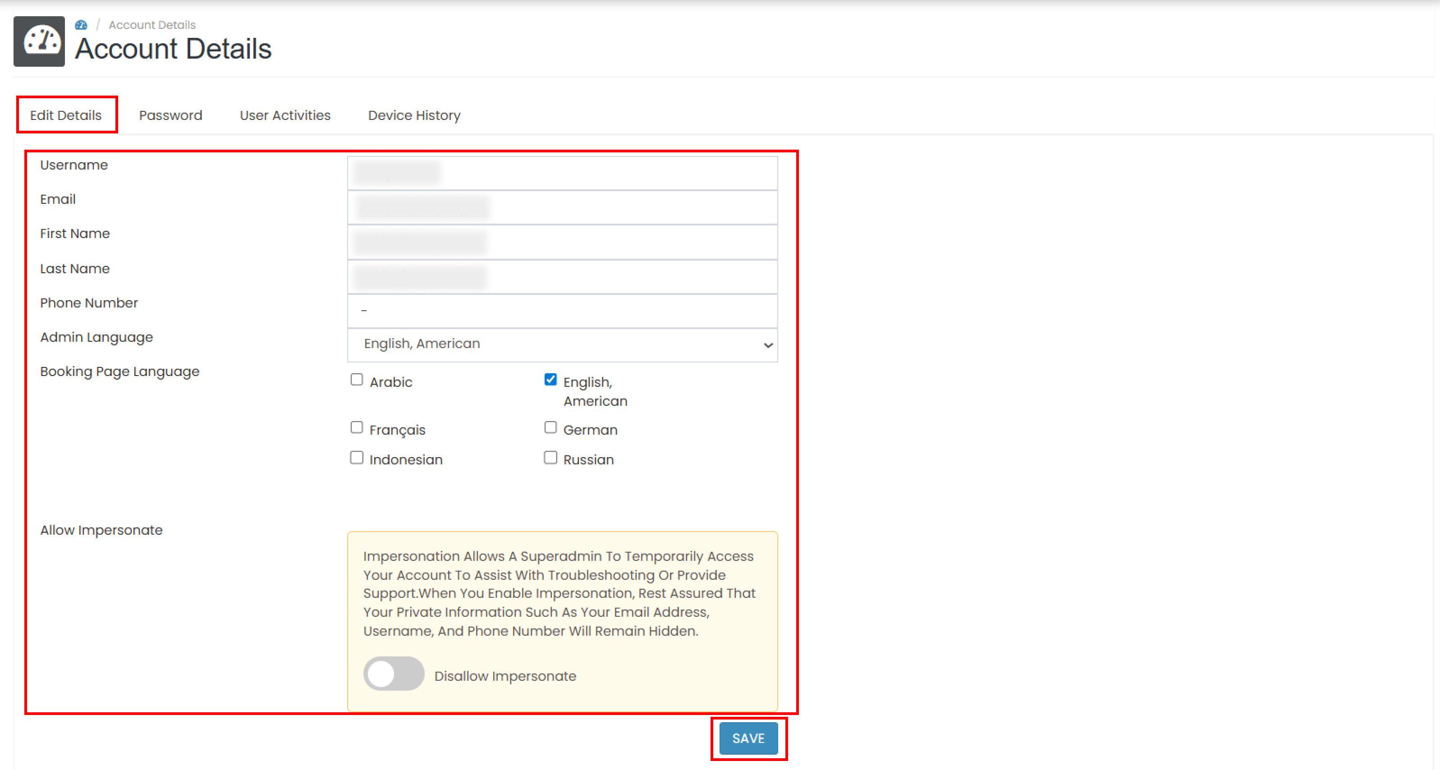The width and height of the screenshot is (1440, 770).
Task: Open the Admin Language dropdown
Action: [561, 344]
